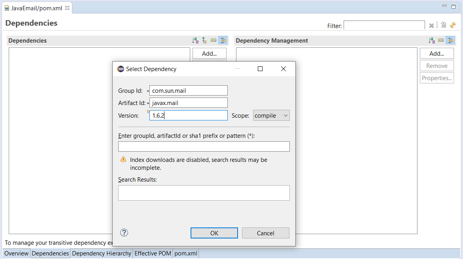463x259 pixels.
Task: Toggle groupId display for Dependency Management
Action: point(440,40)
